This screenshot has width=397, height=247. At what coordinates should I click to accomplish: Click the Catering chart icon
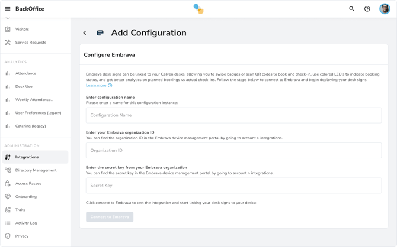click(8, 126)
